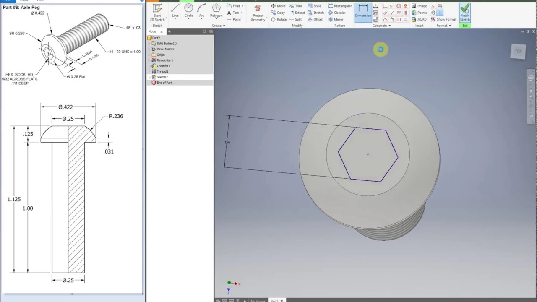Select Thread1 in the browser

160,71
